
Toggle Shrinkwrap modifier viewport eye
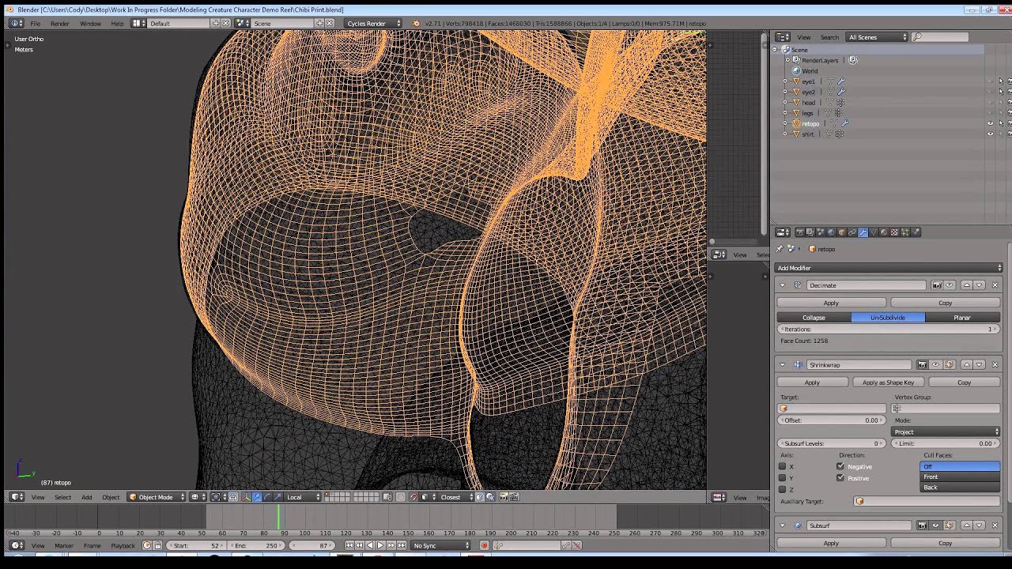pyautogui.click(x=935, y=364)
